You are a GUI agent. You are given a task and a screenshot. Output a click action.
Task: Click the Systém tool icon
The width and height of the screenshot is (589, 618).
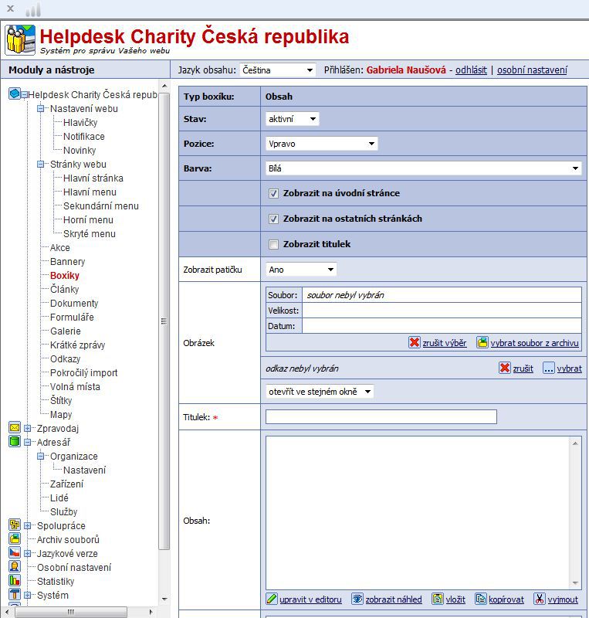(x=15, y=594)
